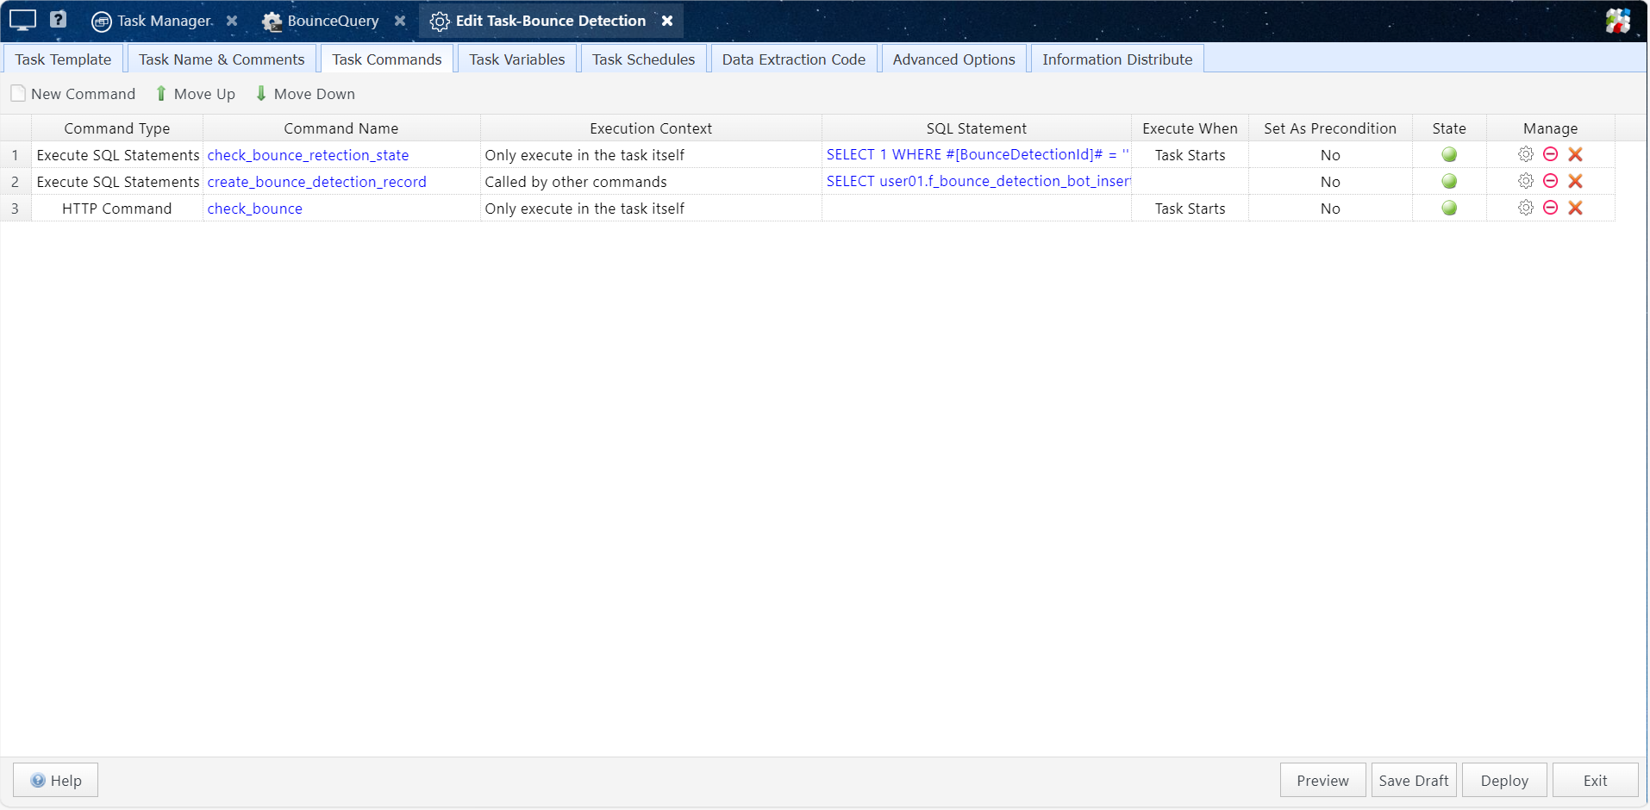Toggle green state of check_bounce_retection_state

click(1449, 154)
